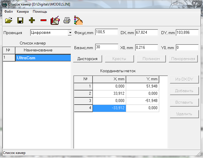This screenshot has height=158, width=203.
Task: Click the Панорамная button
Action: coord(183,59)
